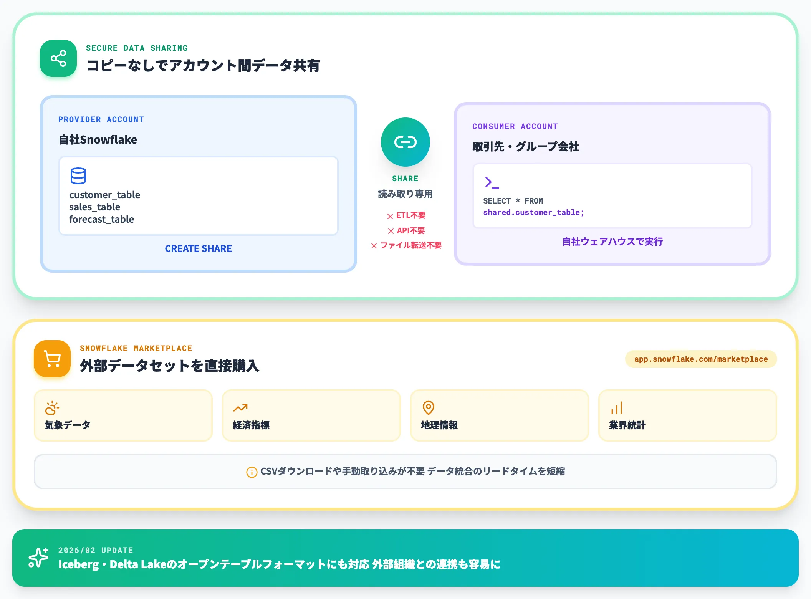Click the forecast_table entry

click(x=101, y=219)
